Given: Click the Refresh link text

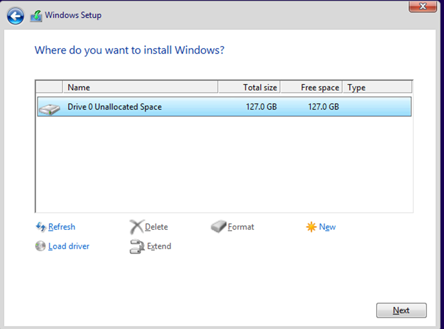Looking at the screenshot, I should (62, 227).
